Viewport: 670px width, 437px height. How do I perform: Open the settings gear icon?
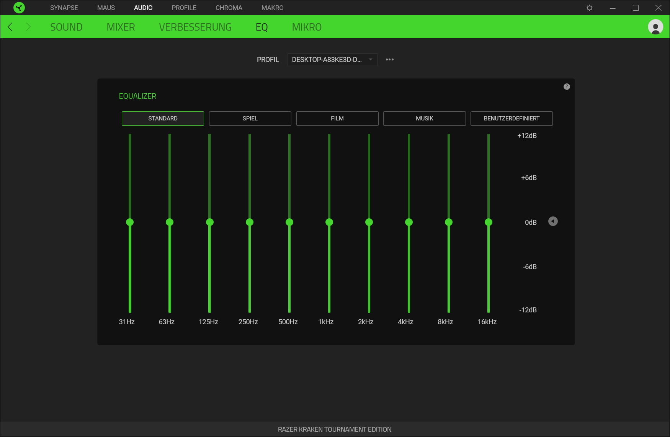[590, 8]
